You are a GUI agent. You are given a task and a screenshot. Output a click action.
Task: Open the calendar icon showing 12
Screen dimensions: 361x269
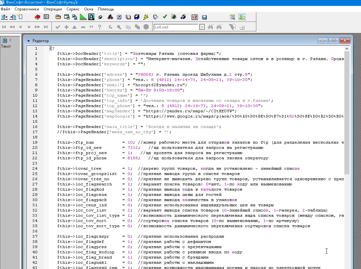pyautogui.click(x=194, y=17)
